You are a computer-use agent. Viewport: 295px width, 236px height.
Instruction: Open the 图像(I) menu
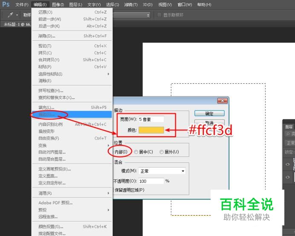[58, 5]
